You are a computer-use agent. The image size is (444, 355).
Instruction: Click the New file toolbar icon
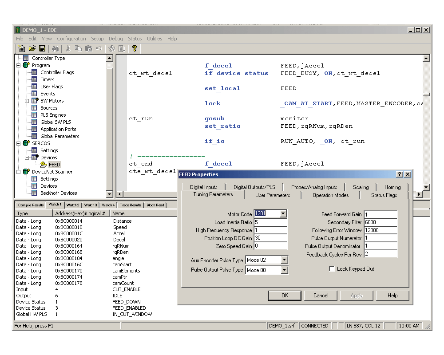(x=22, y=48)
